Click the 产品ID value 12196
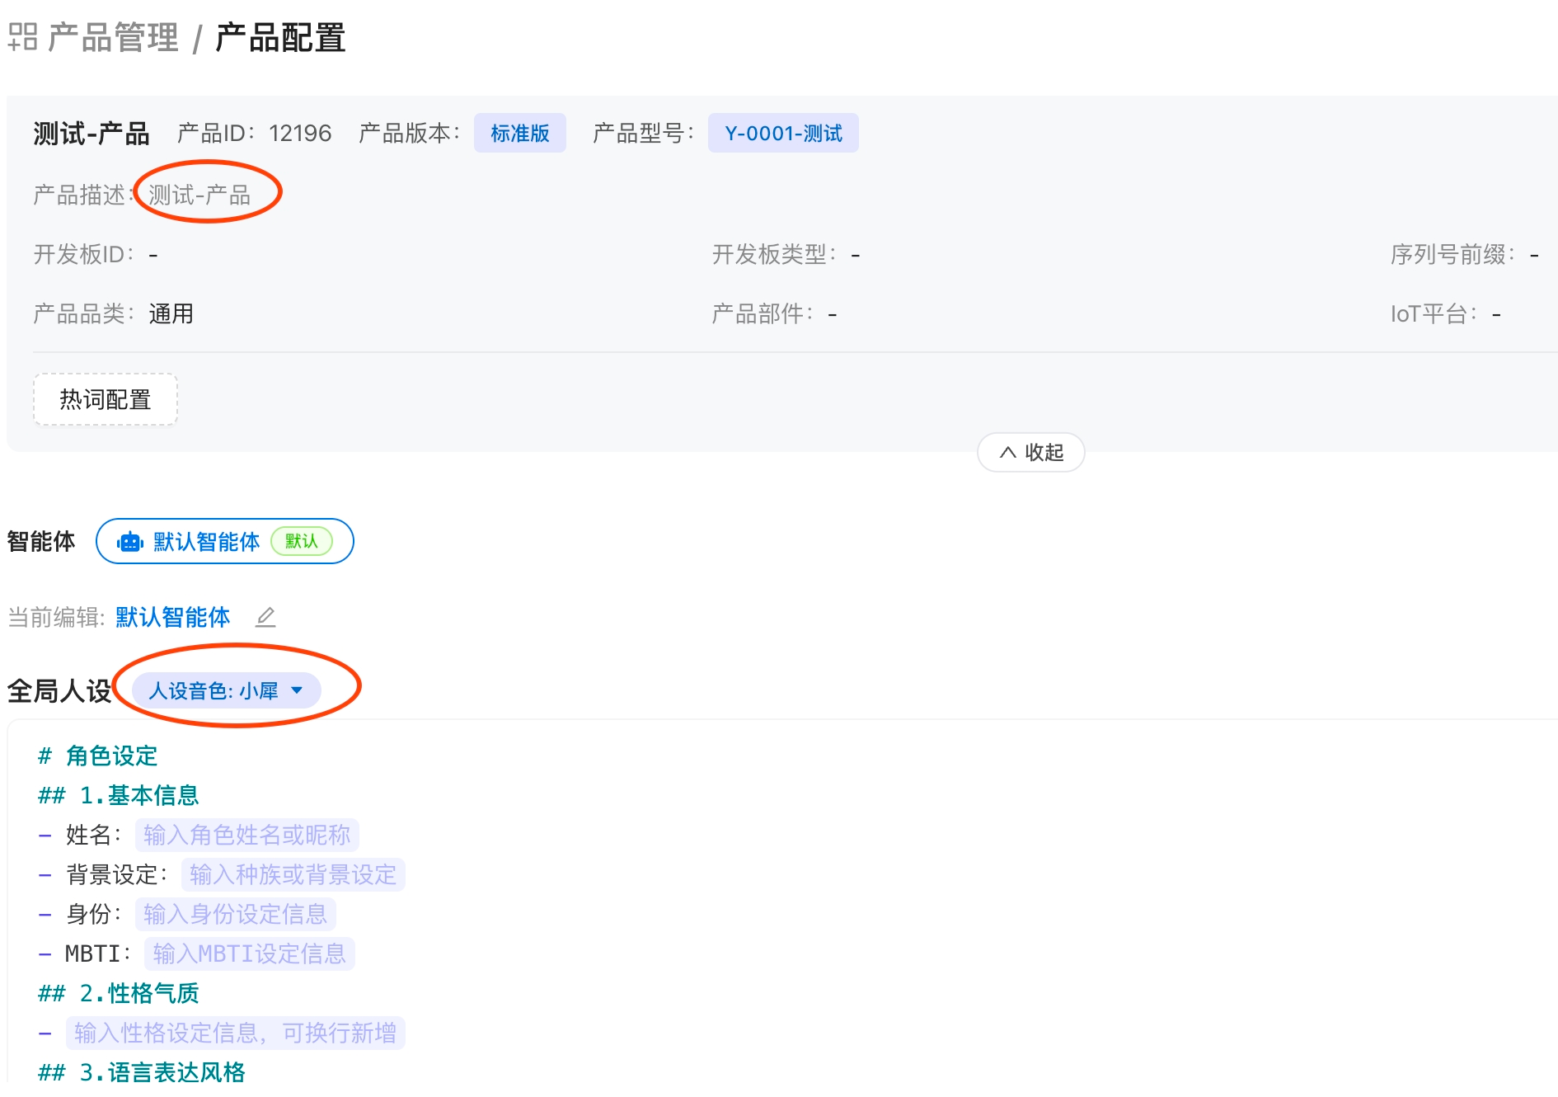 300,133
